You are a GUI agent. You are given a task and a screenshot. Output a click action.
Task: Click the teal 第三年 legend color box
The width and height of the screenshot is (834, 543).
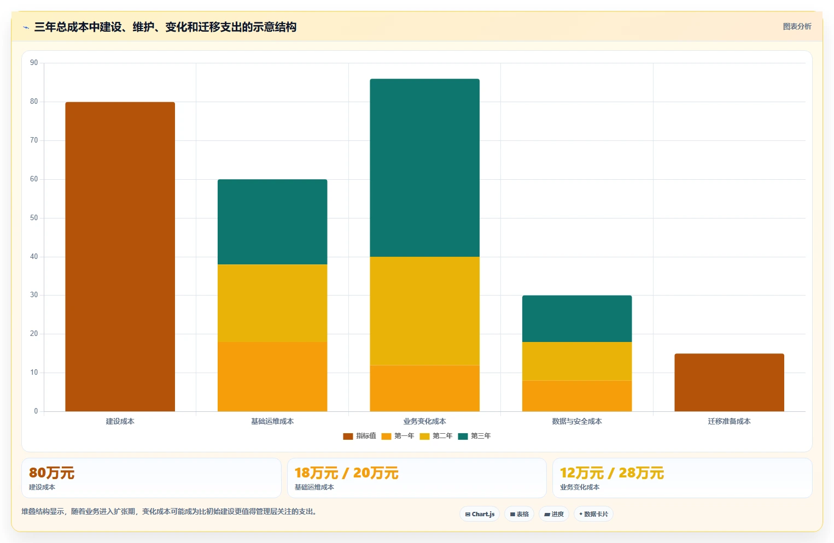point(463,436)
